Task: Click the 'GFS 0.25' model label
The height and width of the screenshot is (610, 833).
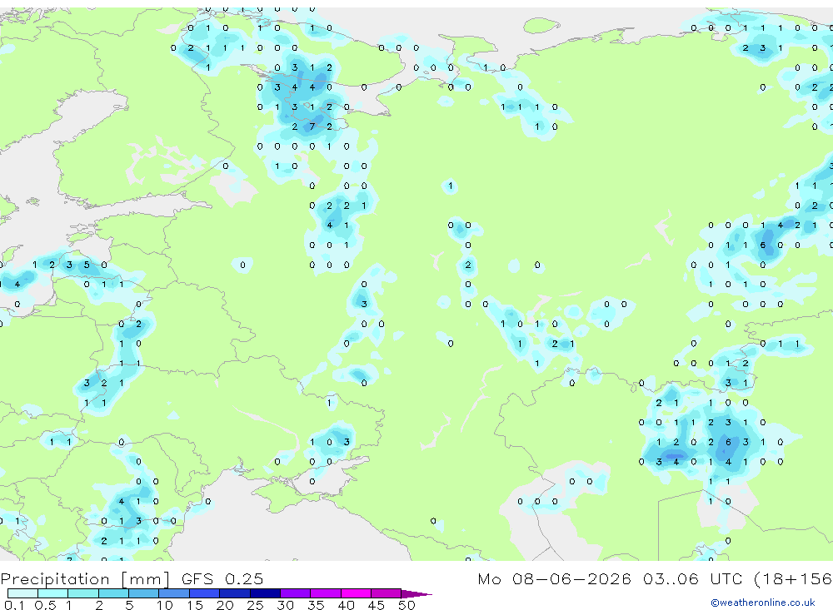Action: coord(222,578)
